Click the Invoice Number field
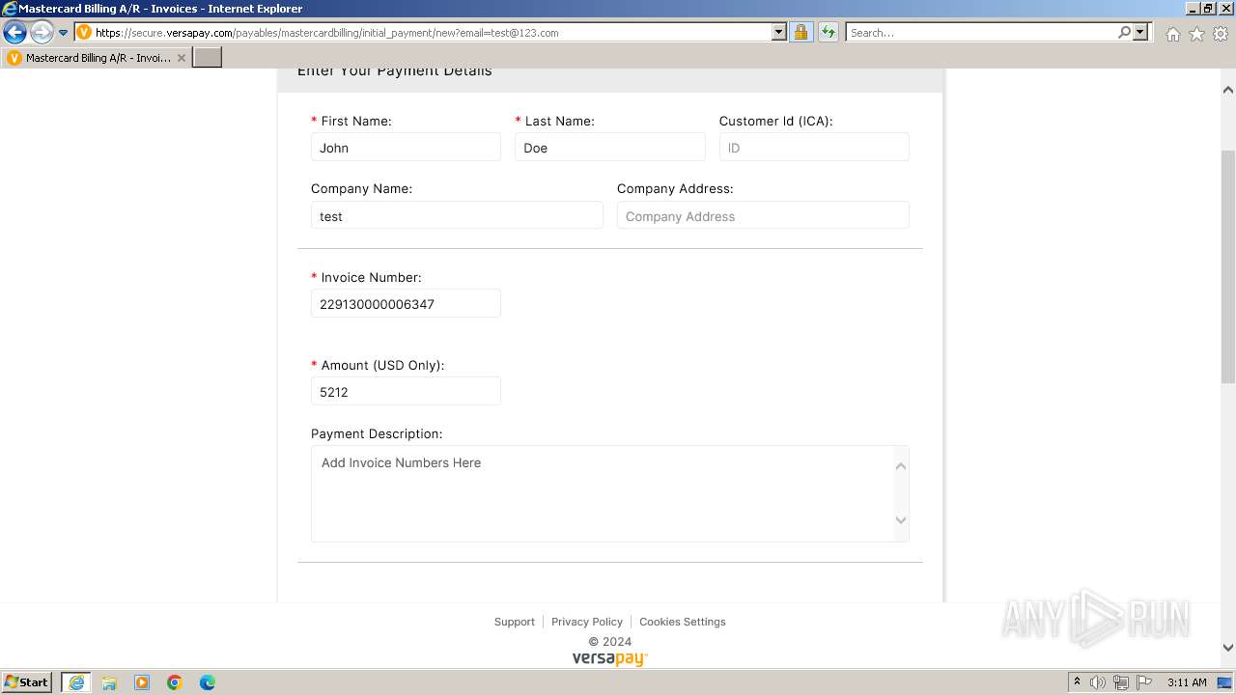 tap(406, 303)
